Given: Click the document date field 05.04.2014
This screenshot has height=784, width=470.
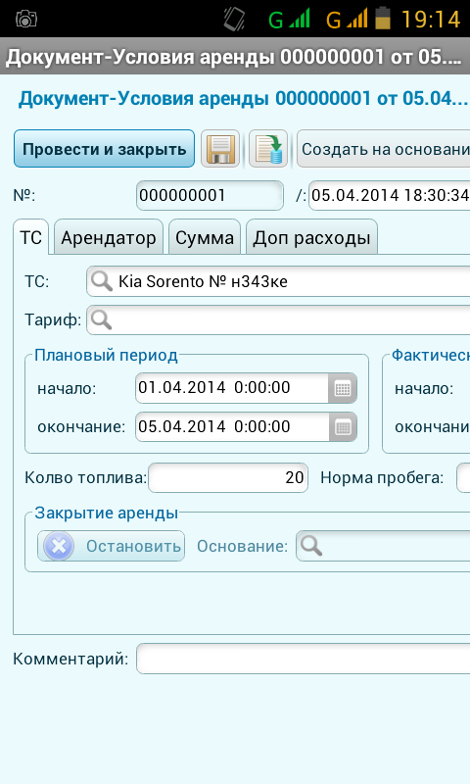Looking at the screenshot, I should pyautogui.click(x=390, y=195).
